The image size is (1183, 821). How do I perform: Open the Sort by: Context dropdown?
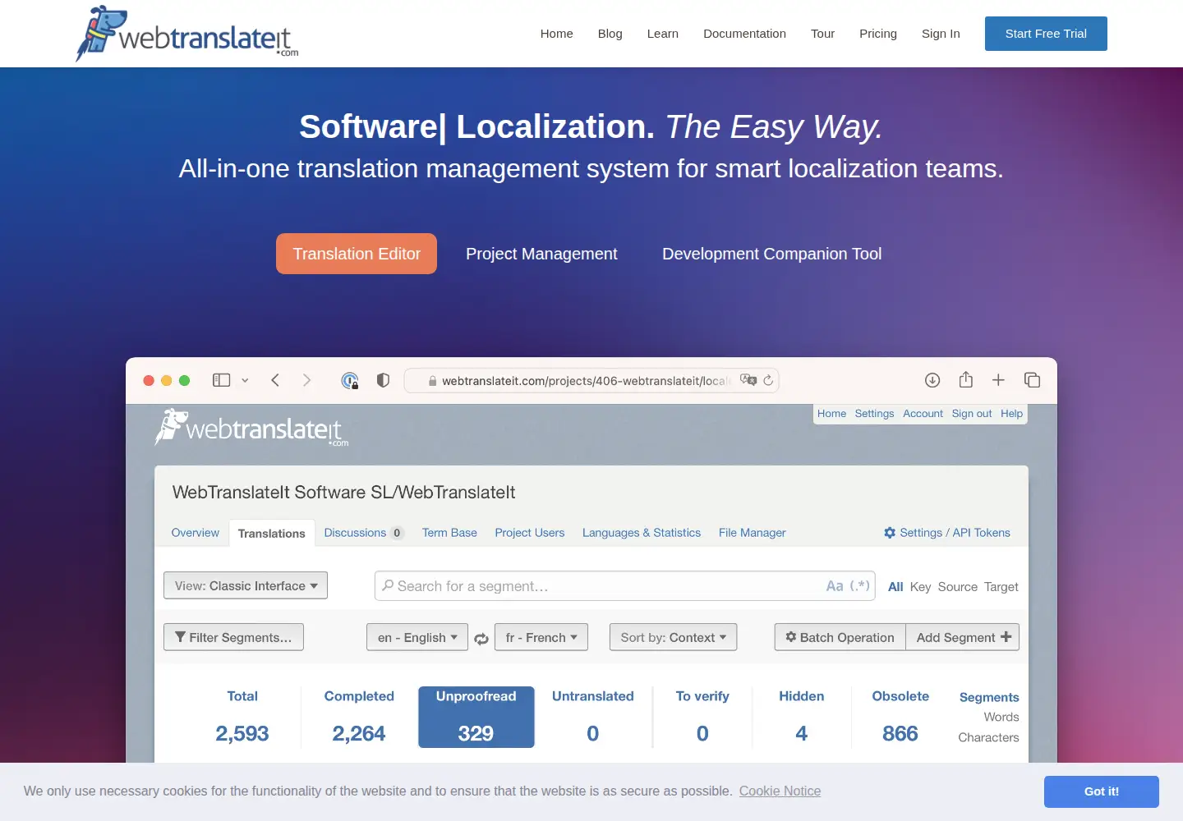673,637
